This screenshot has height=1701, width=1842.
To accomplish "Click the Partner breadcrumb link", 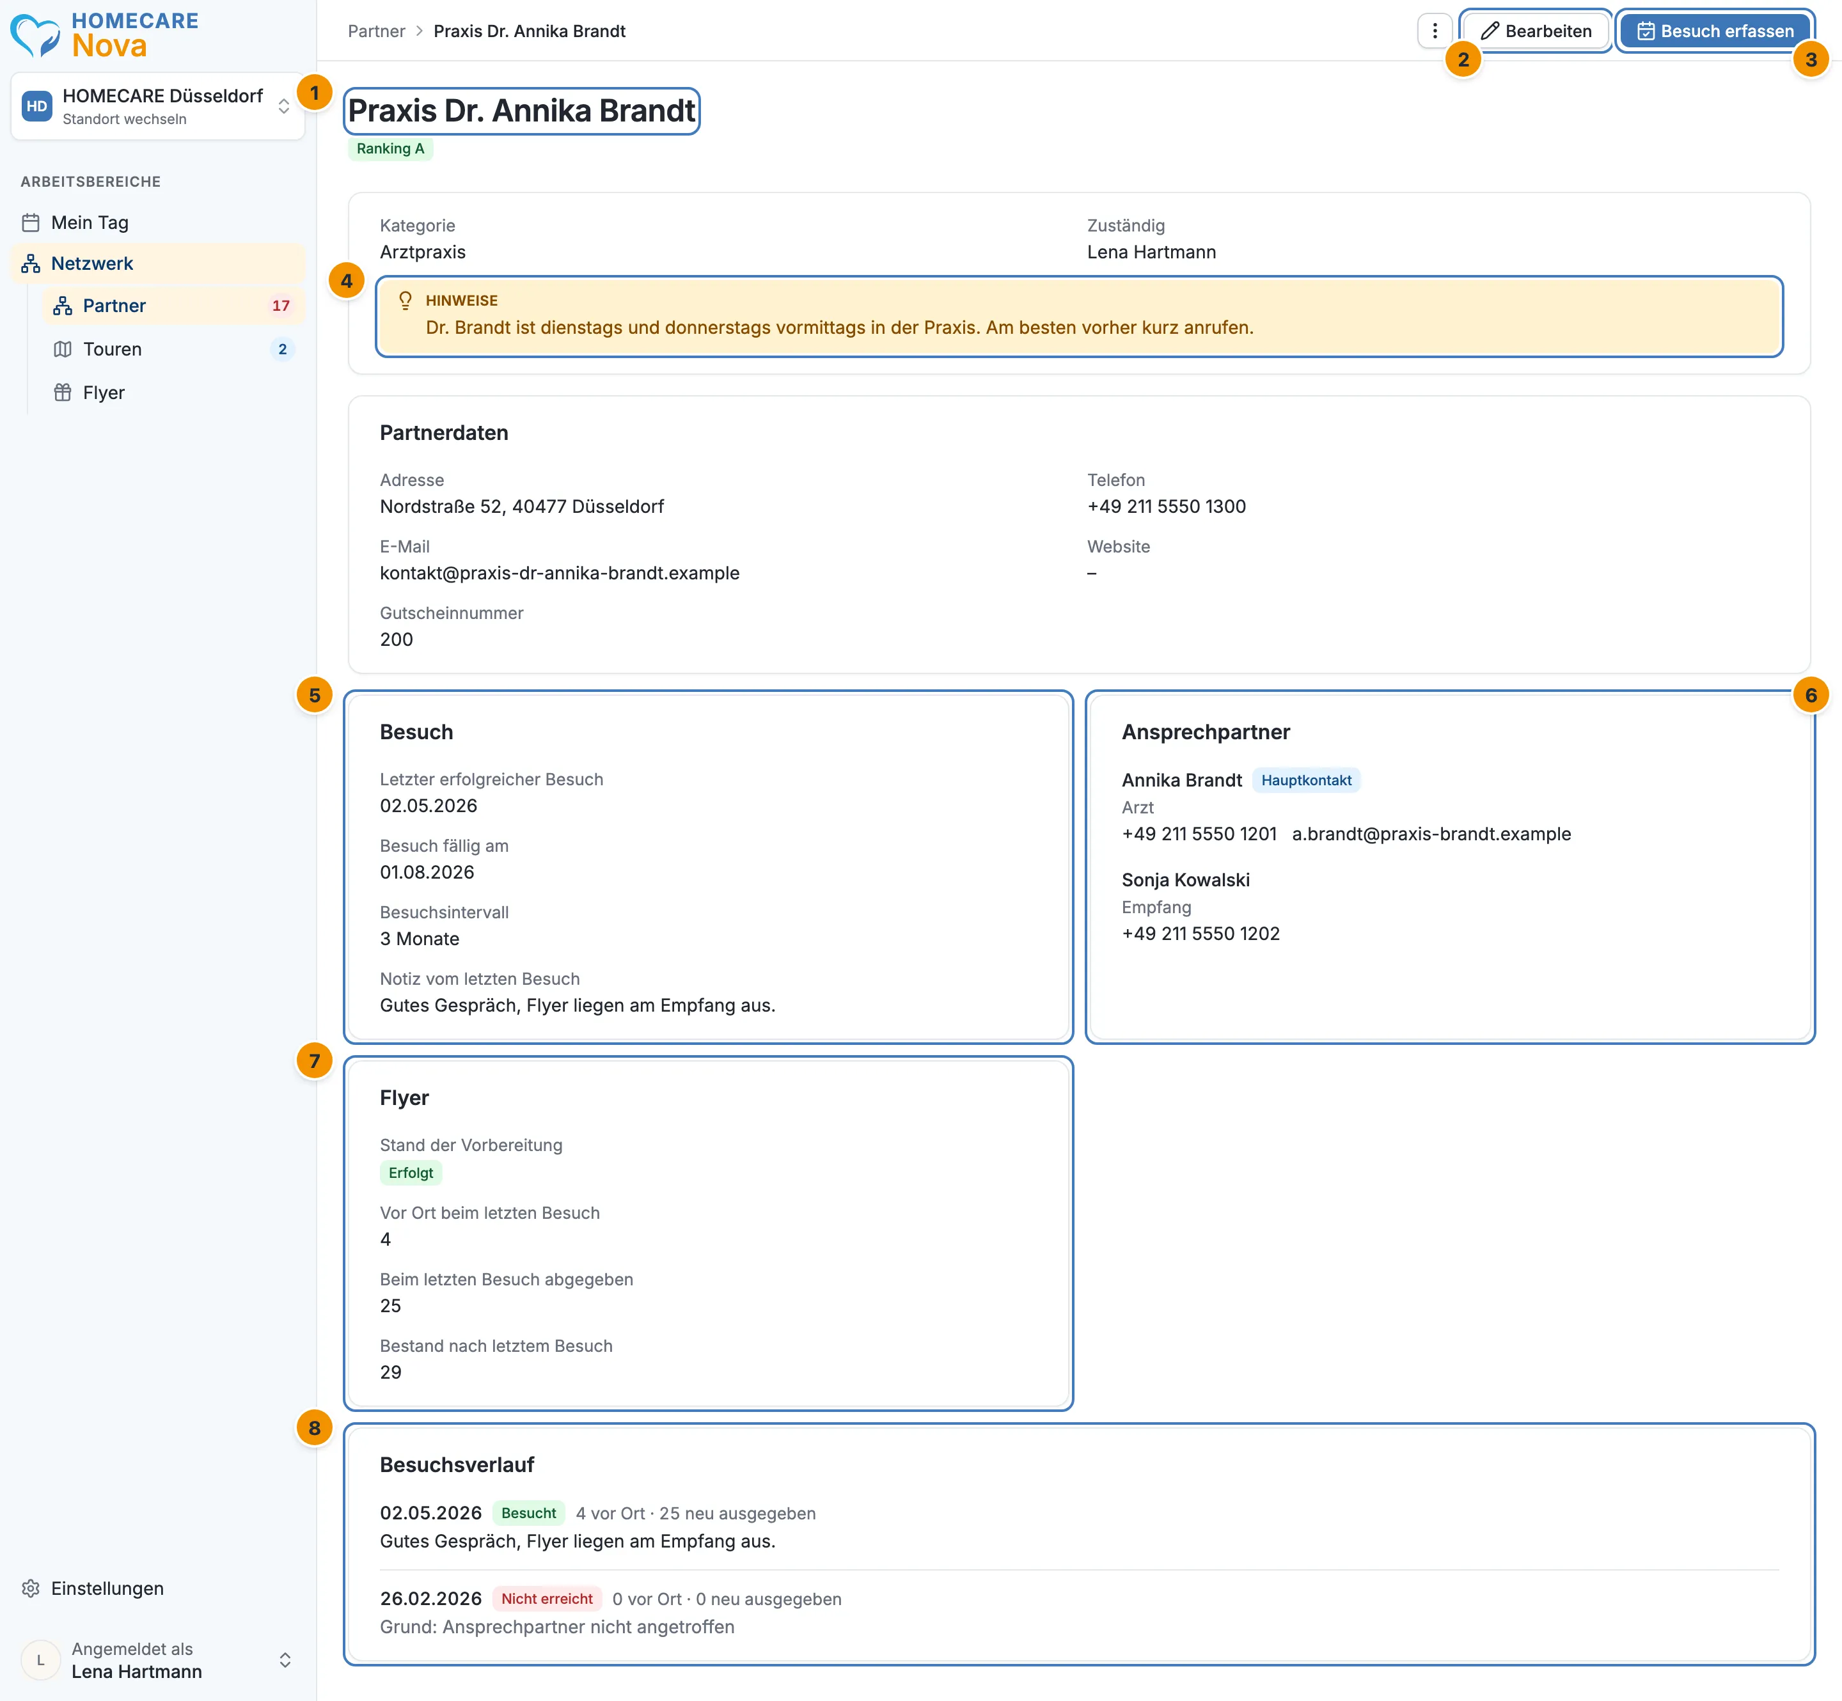I will 377,31.
